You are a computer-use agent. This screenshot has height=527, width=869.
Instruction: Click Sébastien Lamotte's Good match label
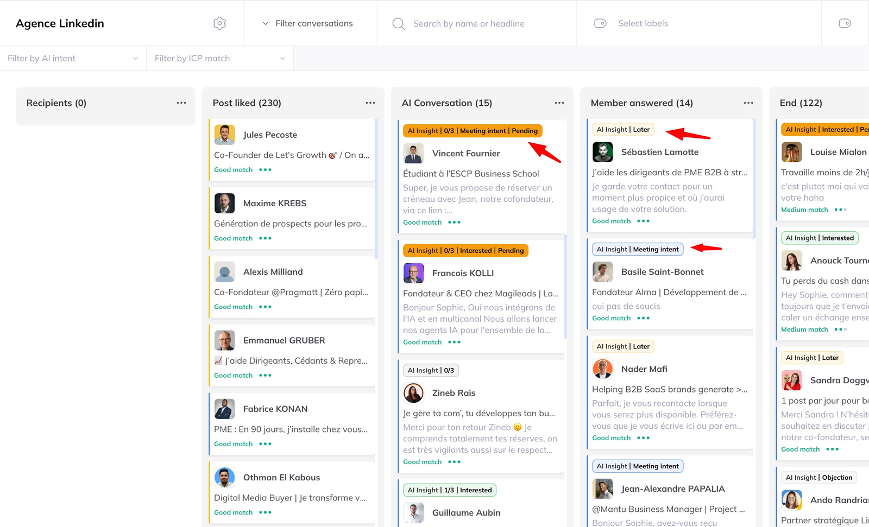[x=612, y=221]
